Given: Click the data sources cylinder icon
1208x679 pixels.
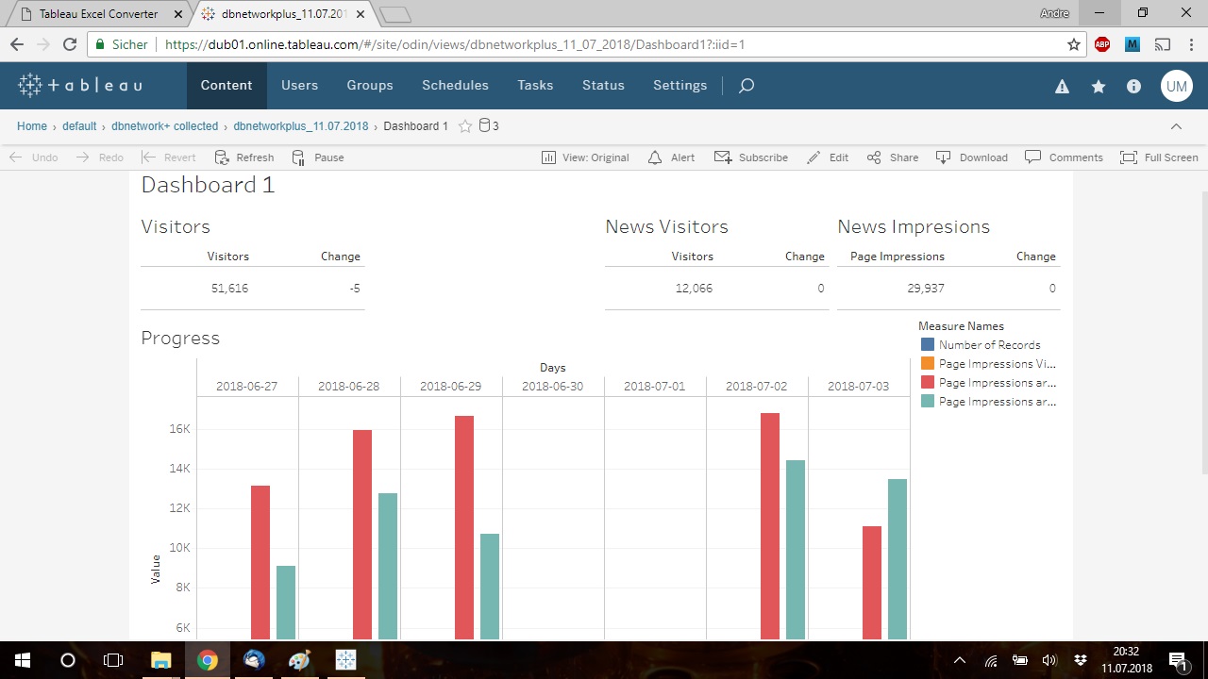Looking at the screenshot, I should (484, 126).
